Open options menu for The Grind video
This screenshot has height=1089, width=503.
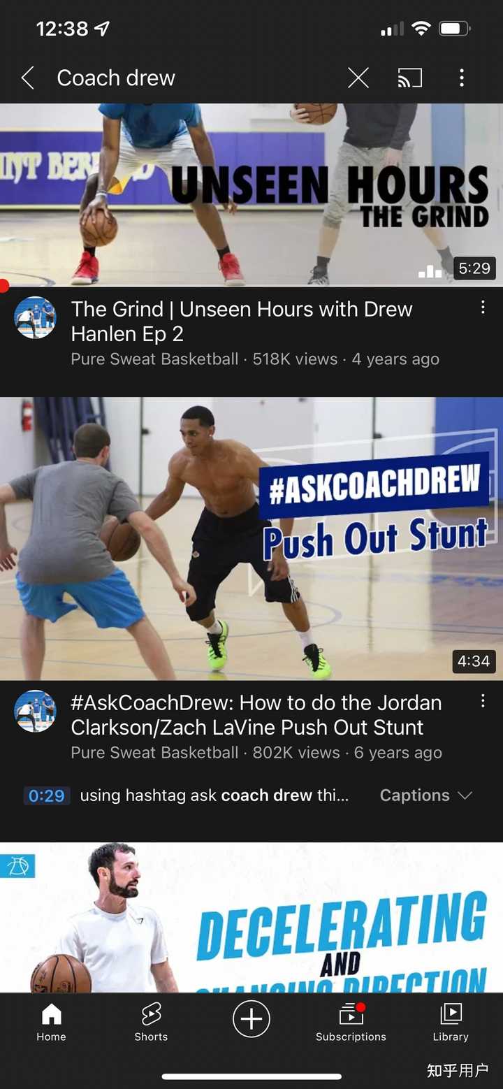[483, 308]
